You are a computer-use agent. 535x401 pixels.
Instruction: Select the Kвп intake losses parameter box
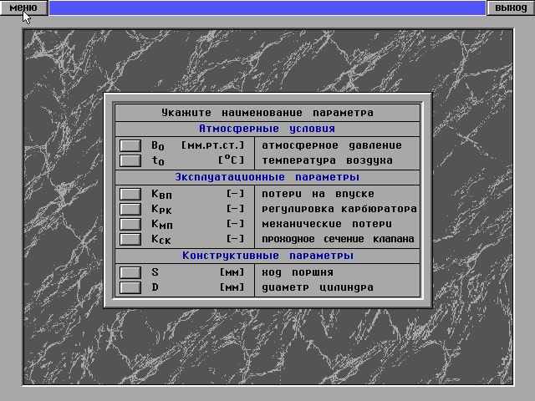click(130, 194)
